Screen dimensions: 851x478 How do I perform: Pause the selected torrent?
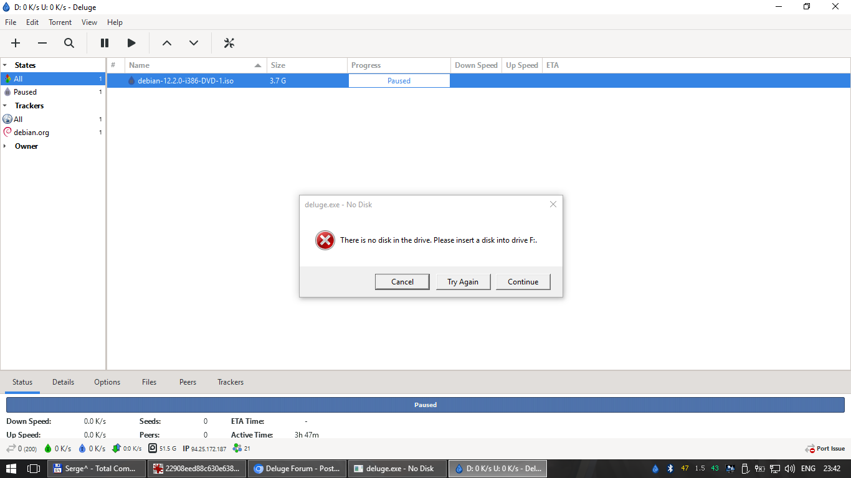[105, 43]
